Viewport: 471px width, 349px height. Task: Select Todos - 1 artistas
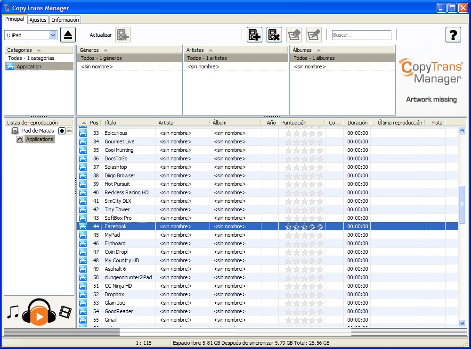point(236,58)
